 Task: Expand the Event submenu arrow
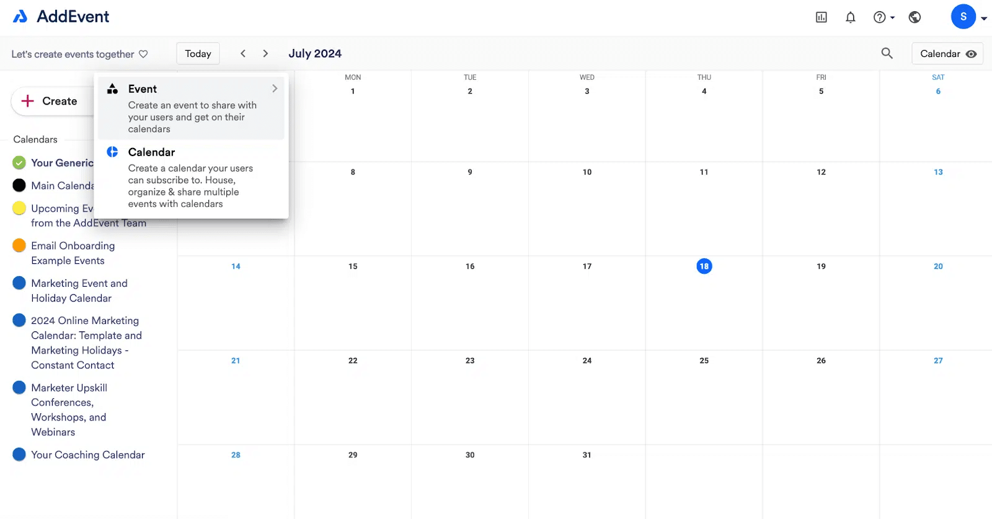(275, 89)
